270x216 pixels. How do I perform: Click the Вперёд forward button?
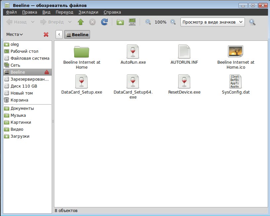click(x=52, y=22)
